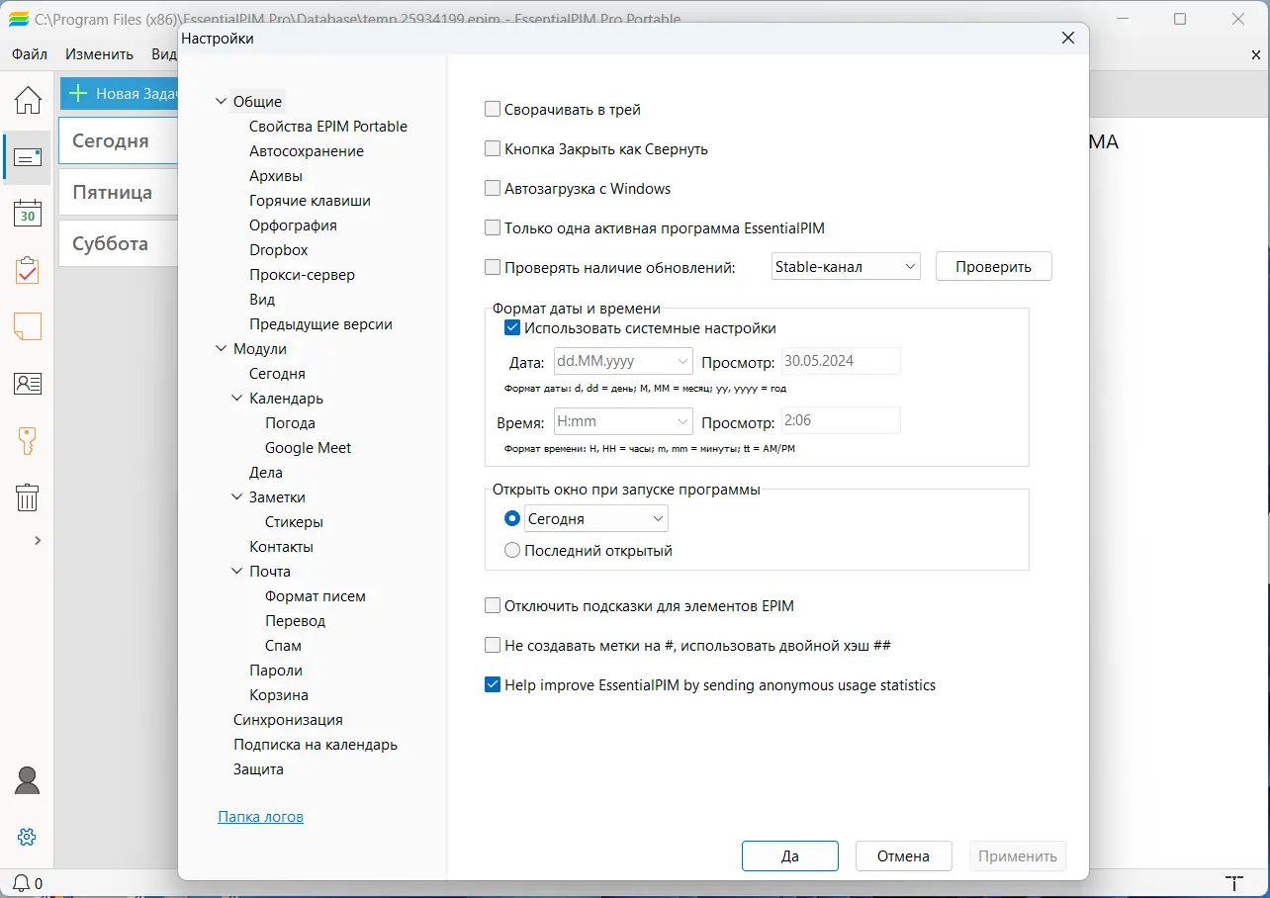The image size is (1270, 898).
Task: Open the startup window Сегодня dropdown
Action: [596, 518]
